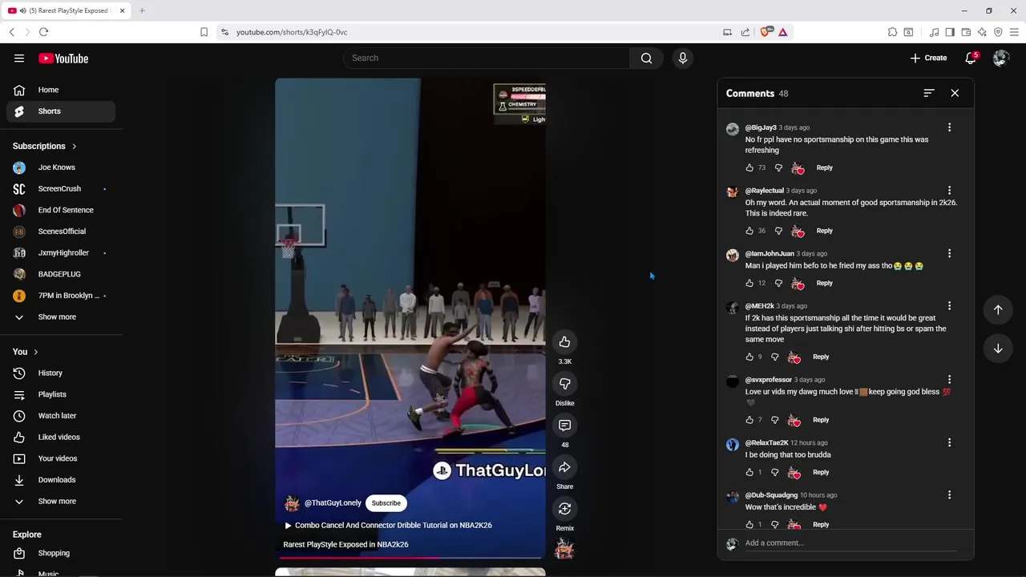This screenshot has width=1026, height=577.
Task: Open more options for @Raylectual's comment
Action: (x=949, y=191)
